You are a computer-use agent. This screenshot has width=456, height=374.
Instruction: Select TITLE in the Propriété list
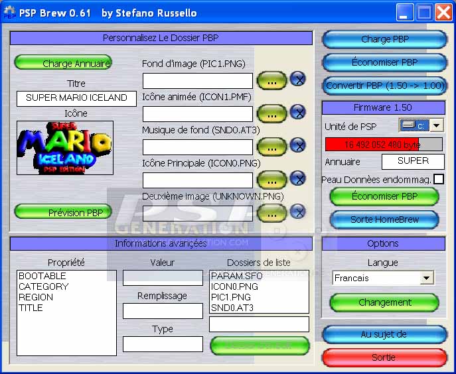(66, 308)
